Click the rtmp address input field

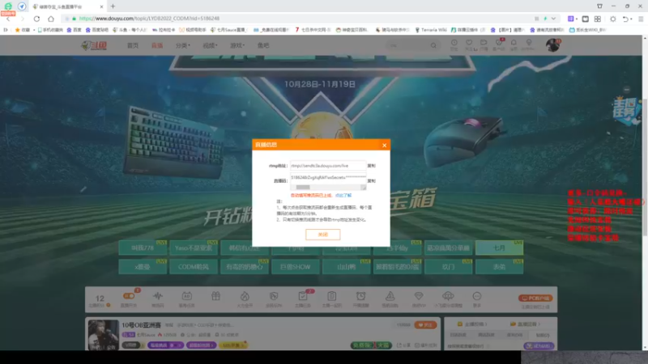coord(328,166)
